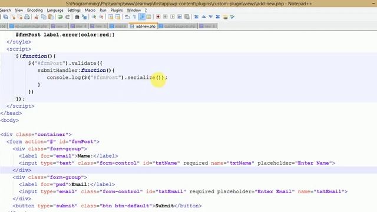Screen dimensions: 377x212
Task: Open Find with the binoculars icon
Action: click(x=77, y=17)
